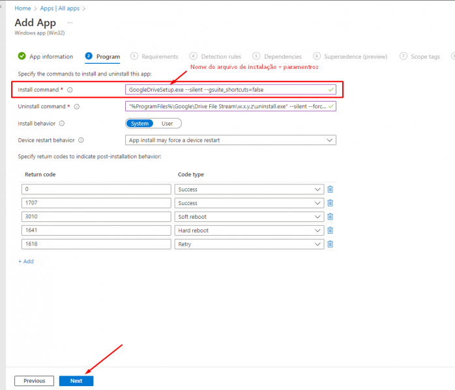The height and width of the screenshot is (390, 455).
Task: Click info icon beside Device restart behavior
Action: pyautogui.click(x=81, y=140)
